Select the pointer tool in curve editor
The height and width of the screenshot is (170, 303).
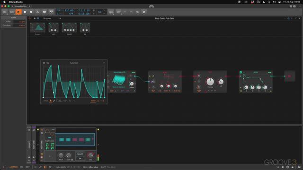click(51, 101)
